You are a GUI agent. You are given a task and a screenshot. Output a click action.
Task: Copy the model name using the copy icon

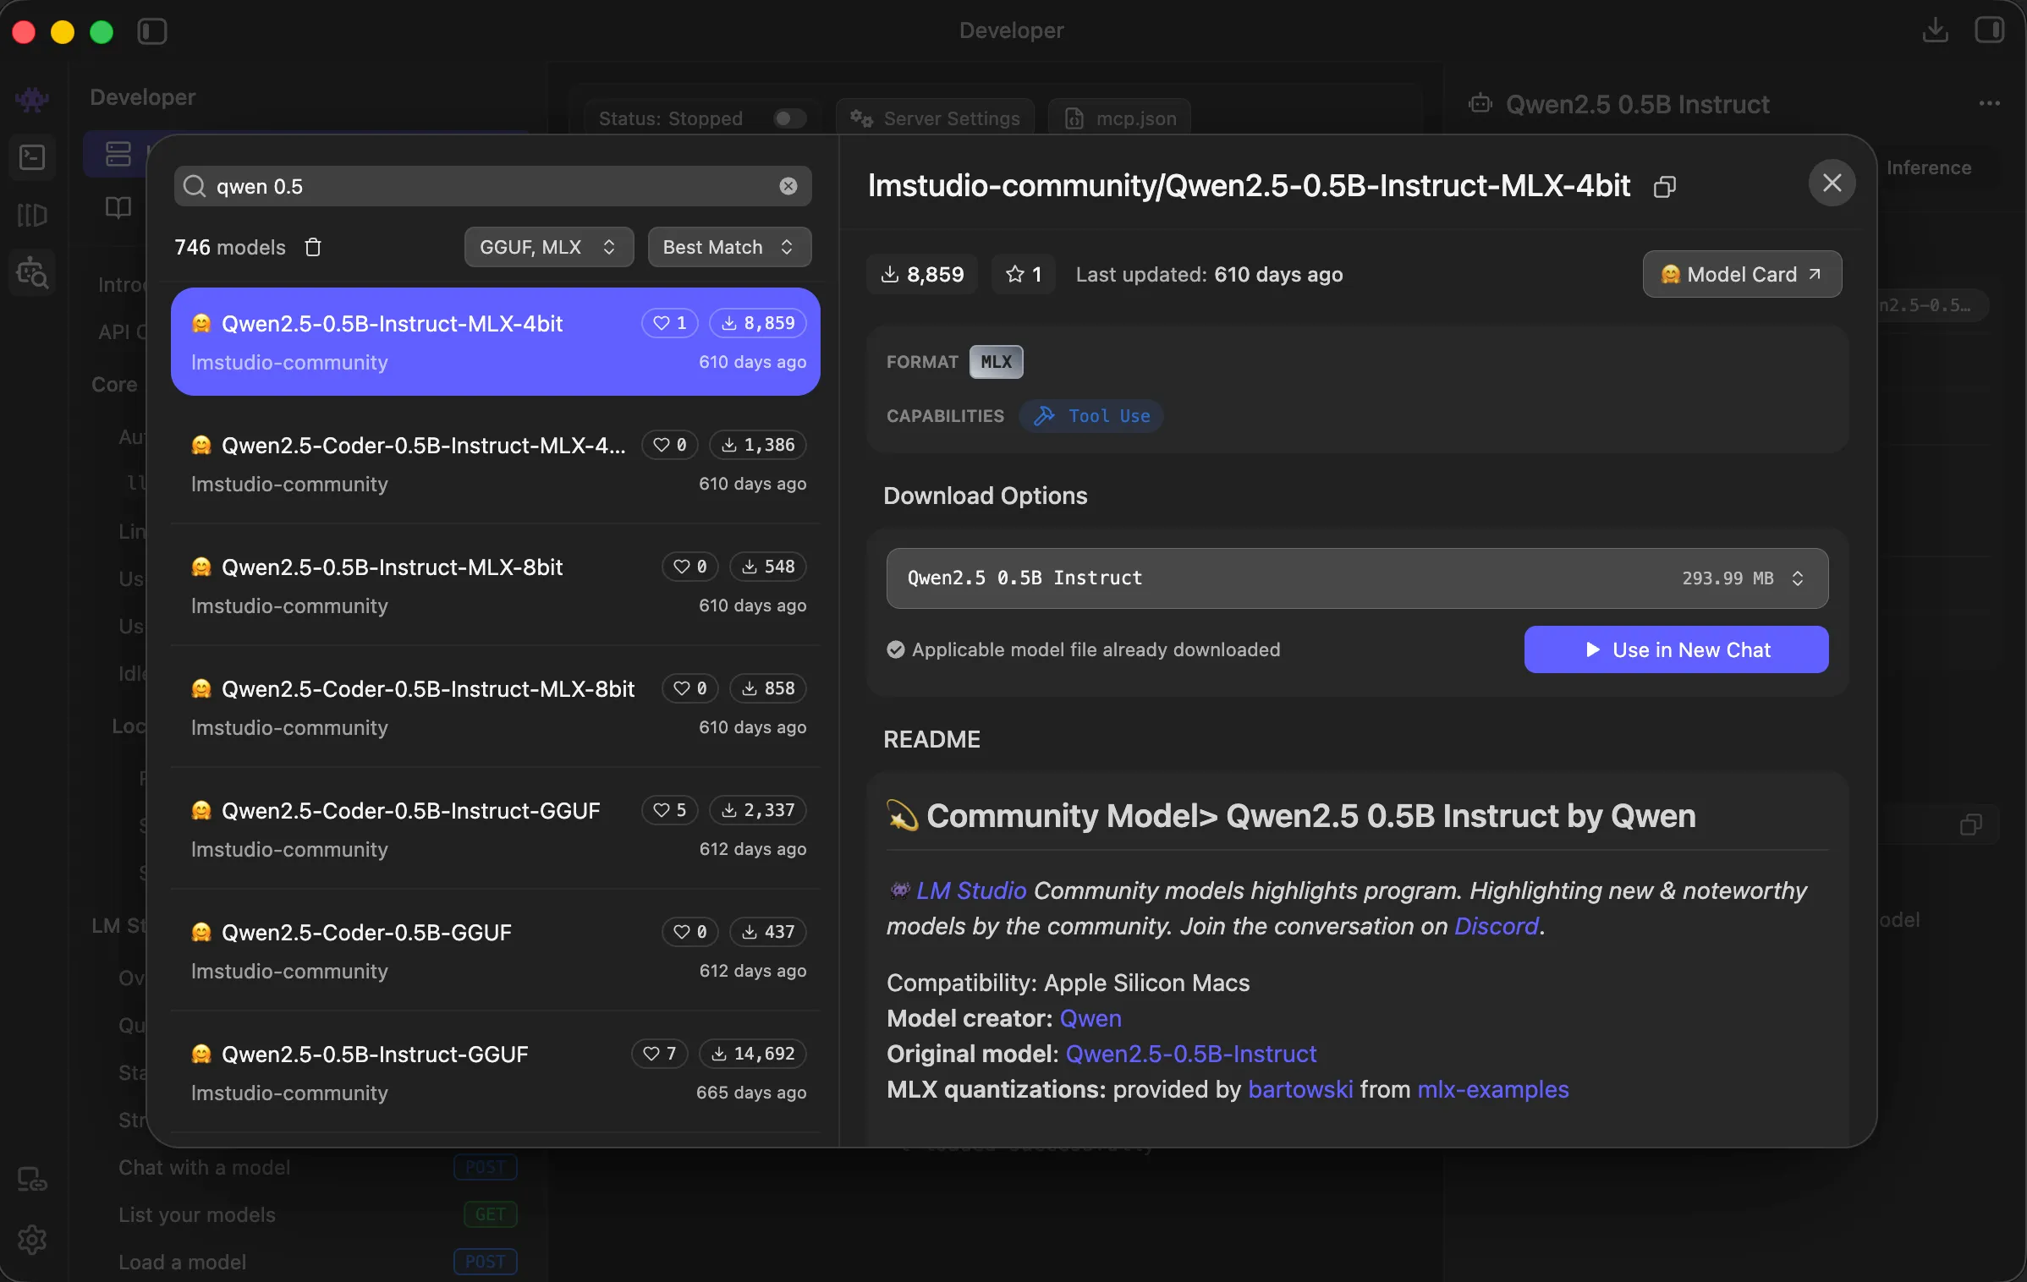[x=1664, y=186]
